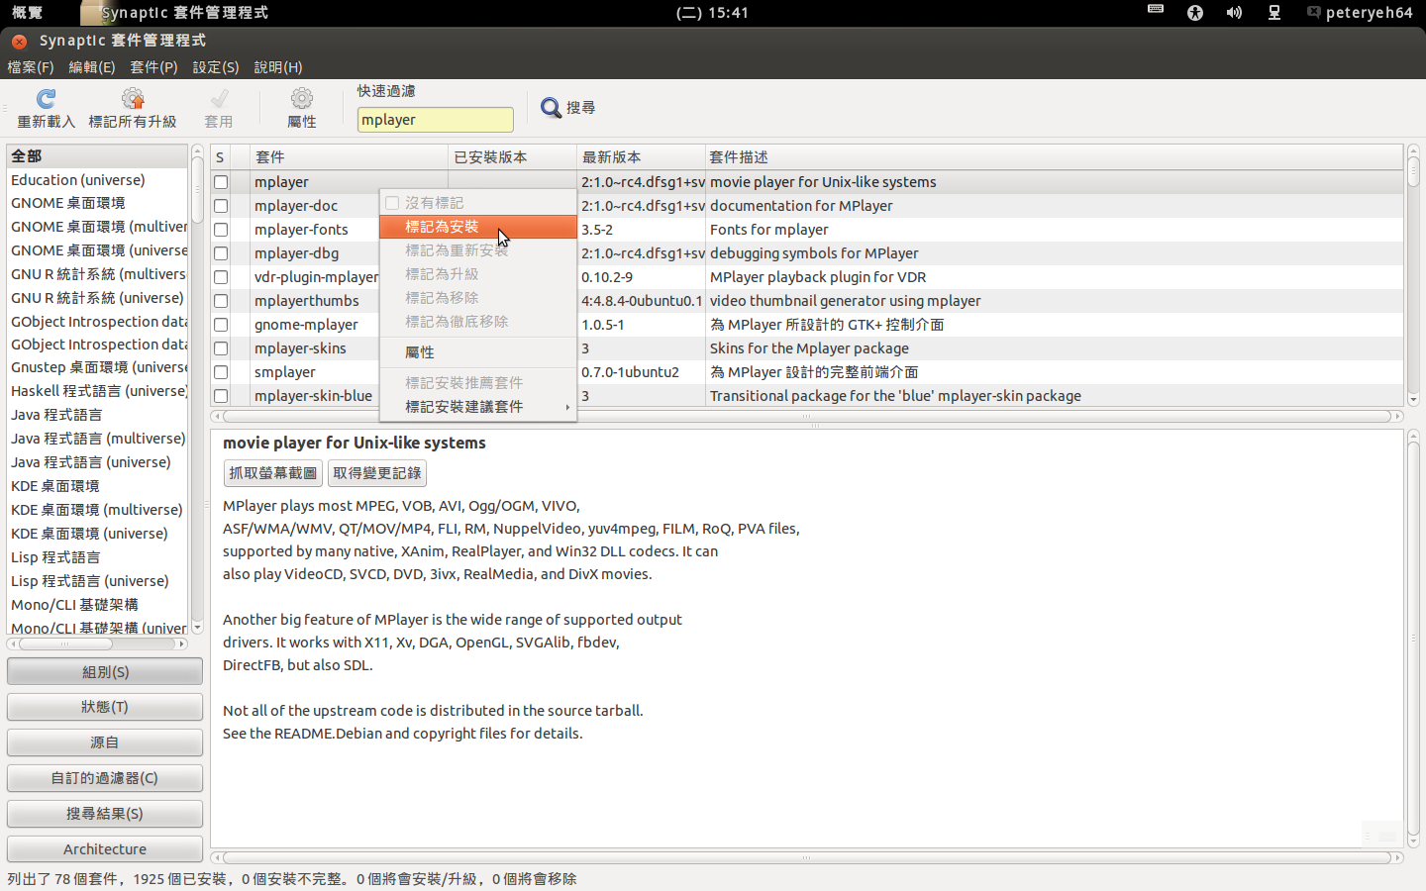This screenshot has width=1426, height=891.
Task: Select the mplayerthumbs package row
Action: point(807,301)
